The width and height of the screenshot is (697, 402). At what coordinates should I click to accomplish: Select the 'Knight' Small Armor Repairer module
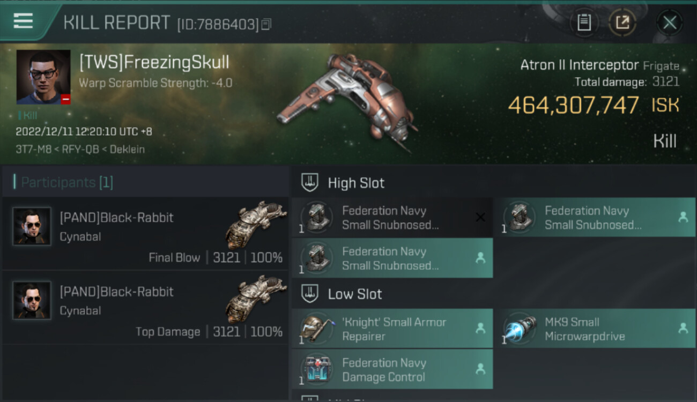pos(392,329)
